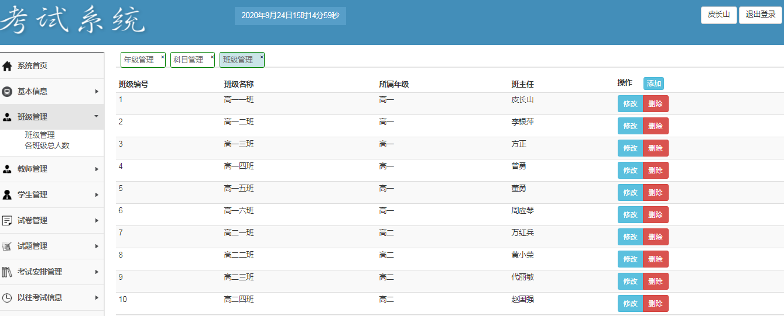Click the 班主任 column header
This screenshot has height=316, width=784.
pos(522,84)
